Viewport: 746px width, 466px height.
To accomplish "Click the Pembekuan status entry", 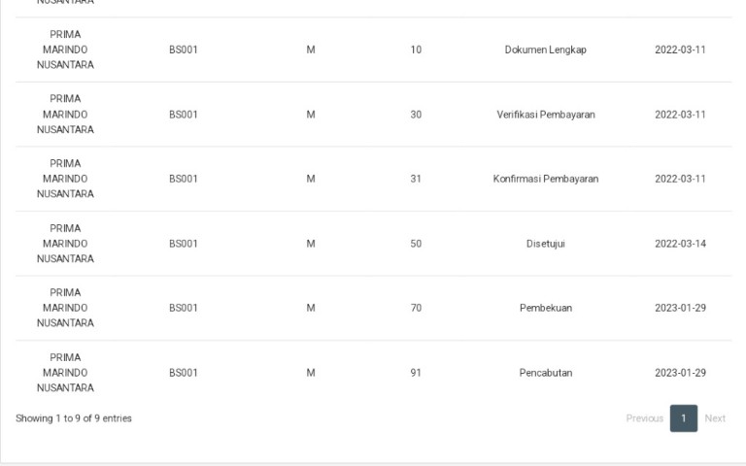I will (546, 308).
